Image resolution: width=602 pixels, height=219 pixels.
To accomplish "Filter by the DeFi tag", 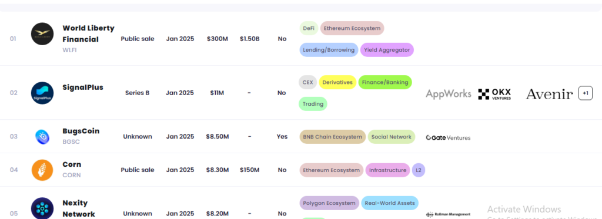I will tap(309, 28).
